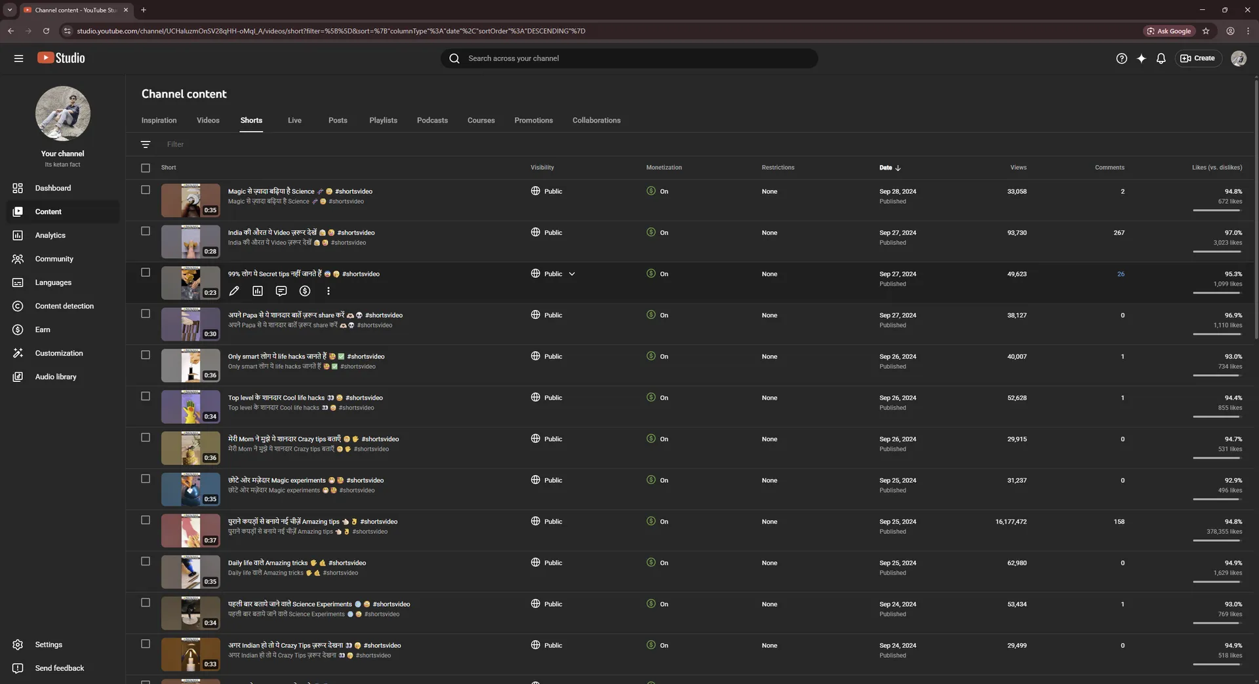Open analytics icon for the hovered short
The image size is (1259, 684).
point(258,291)
